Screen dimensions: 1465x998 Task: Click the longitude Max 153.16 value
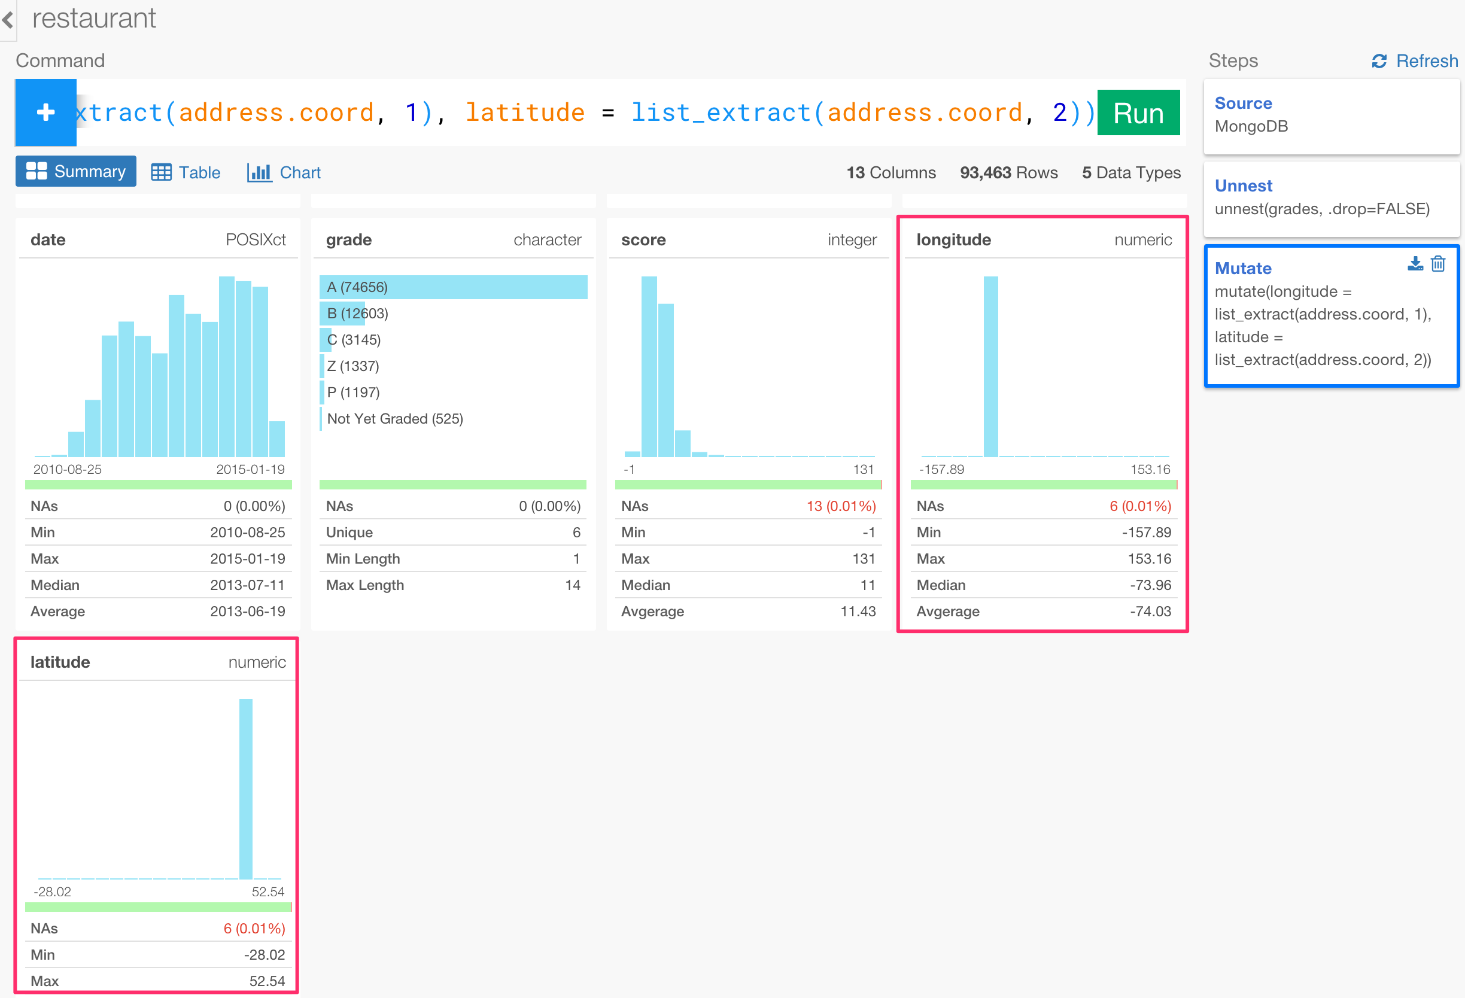[x=1149, y=559]
